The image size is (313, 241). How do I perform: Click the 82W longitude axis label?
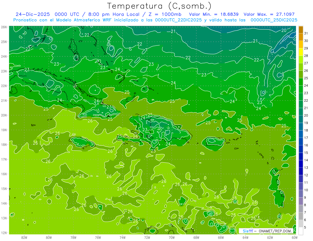(x=24, y=237)
